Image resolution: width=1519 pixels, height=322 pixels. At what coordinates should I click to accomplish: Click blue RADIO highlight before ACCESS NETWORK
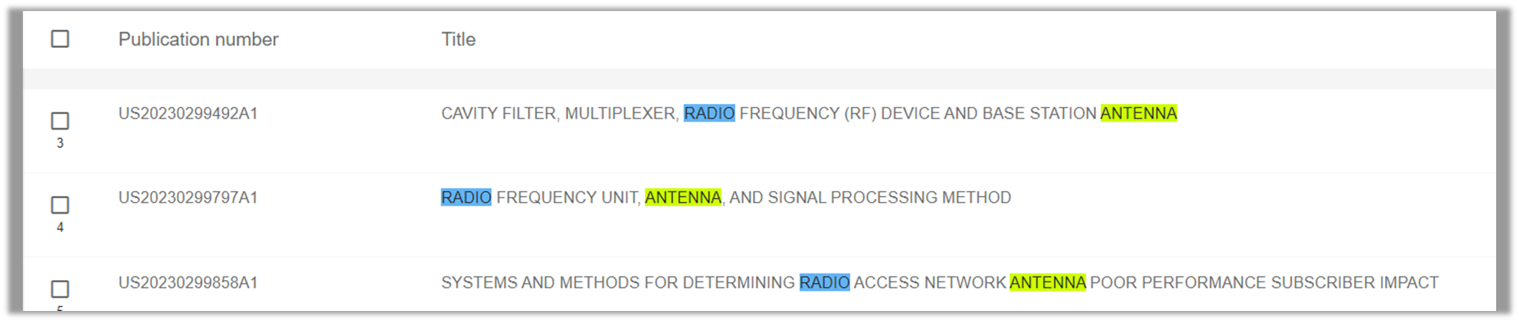tap(824, 282)
